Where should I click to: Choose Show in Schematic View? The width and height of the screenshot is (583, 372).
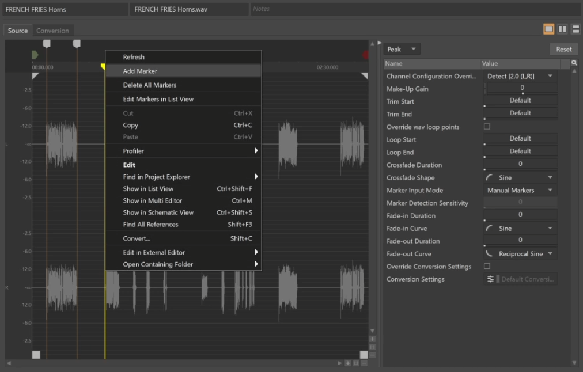[x=183, y=212]
